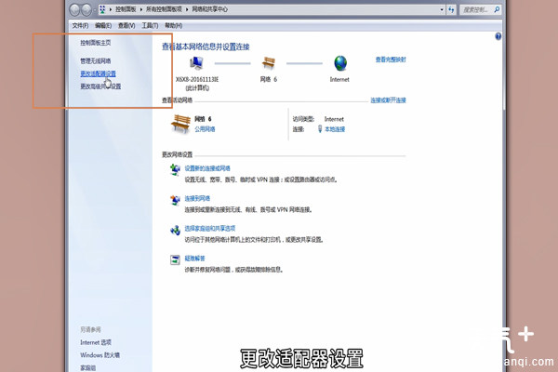The image size is (558, 372).
Task: Click the 疑难解答 icon
Action: coord(175,260)
